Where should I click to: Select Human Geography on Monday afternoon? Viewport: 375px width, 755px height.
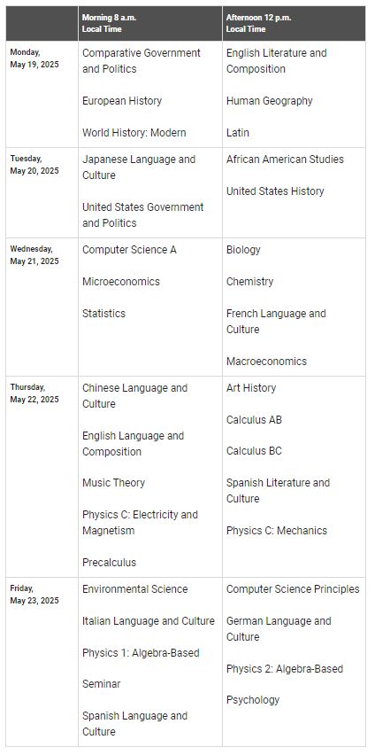(269, 101)
